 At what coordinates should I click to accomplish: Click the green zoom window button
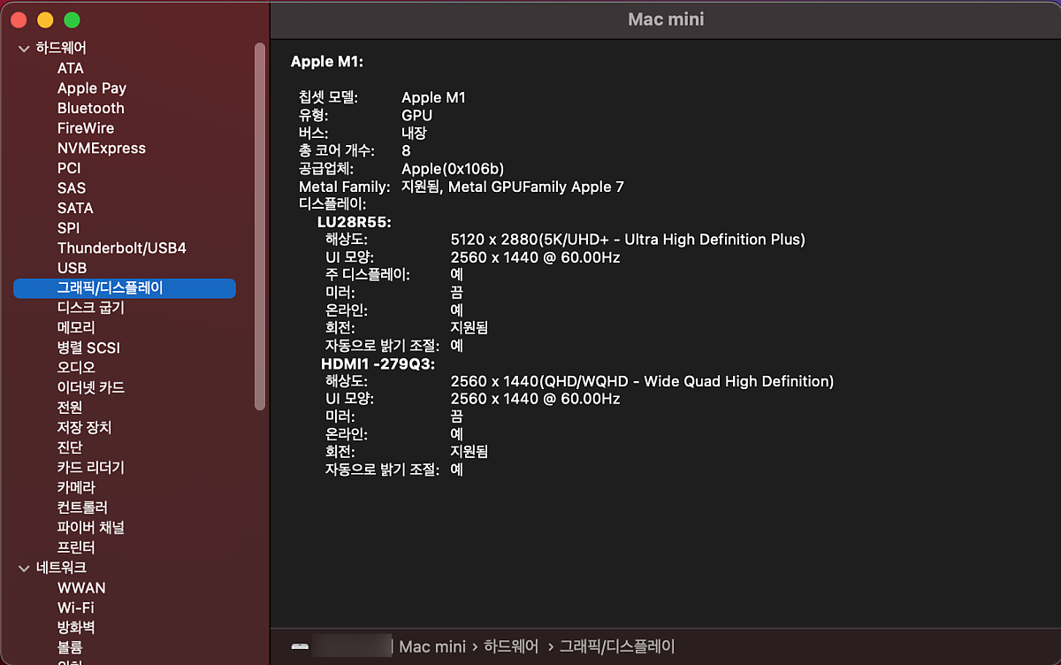[x=73, y=19]
